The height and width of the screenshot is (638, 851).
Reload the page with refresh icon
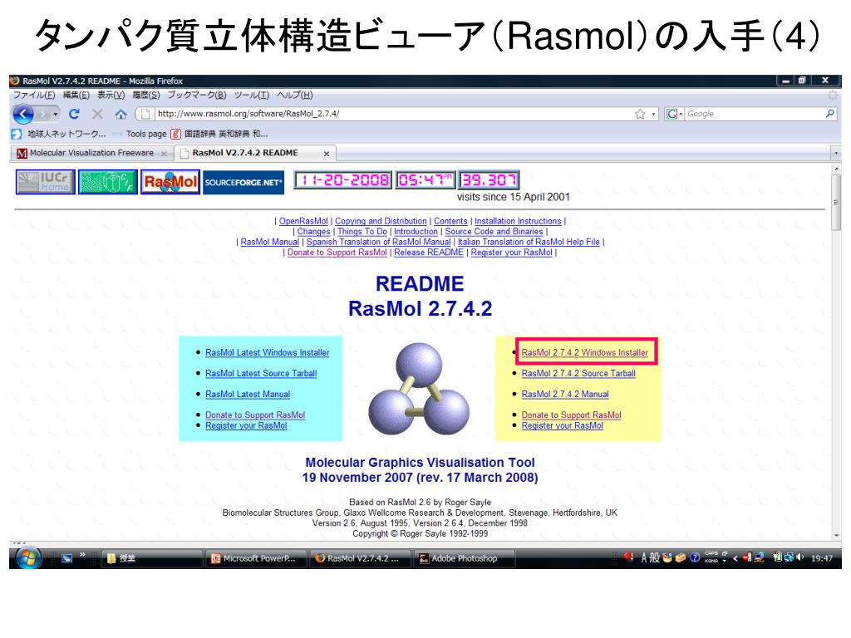pyautogui.click(x=74, y=114)
